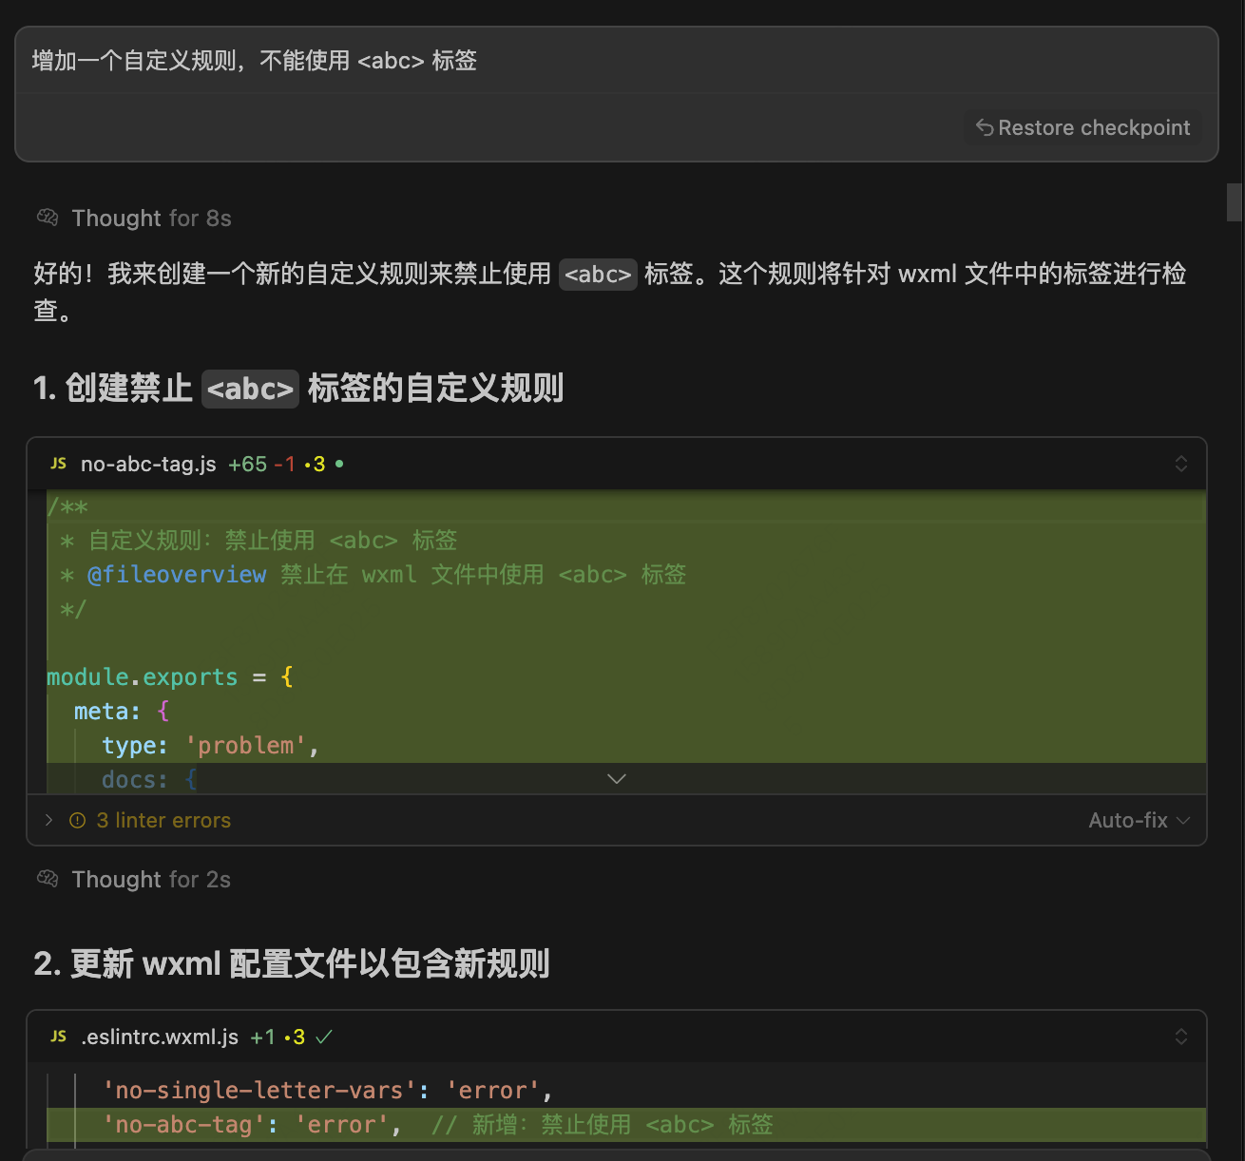Expand collapsed code via the down chevron
The image size is (1245, 1161).
[616, 778]
